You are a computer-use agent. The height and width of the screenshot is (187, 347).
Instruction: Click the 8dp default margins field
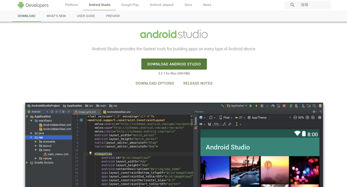[x=216, y=124]
